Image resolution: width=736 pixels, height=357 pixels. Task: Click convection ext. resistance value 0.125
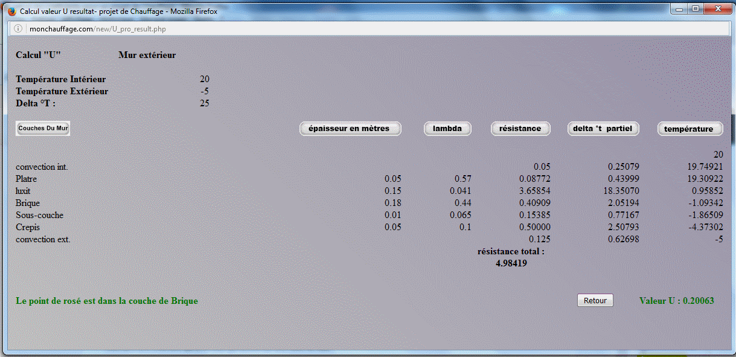pyautogui.click(x=540, y=239)
